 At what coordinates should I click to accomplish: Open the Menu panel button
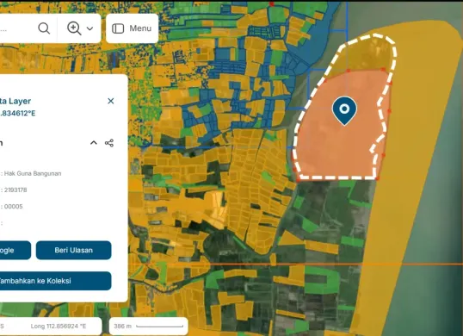pos(132,28)
